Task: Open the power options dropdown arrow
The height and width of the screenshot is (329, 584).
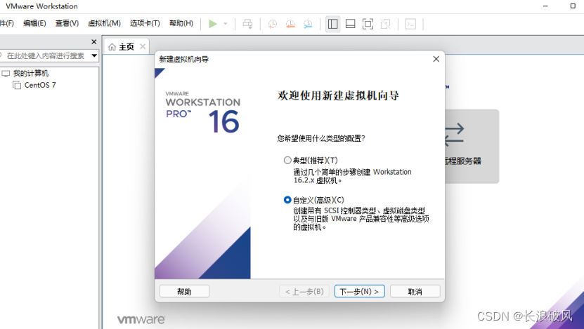Action: coord(226,24)
